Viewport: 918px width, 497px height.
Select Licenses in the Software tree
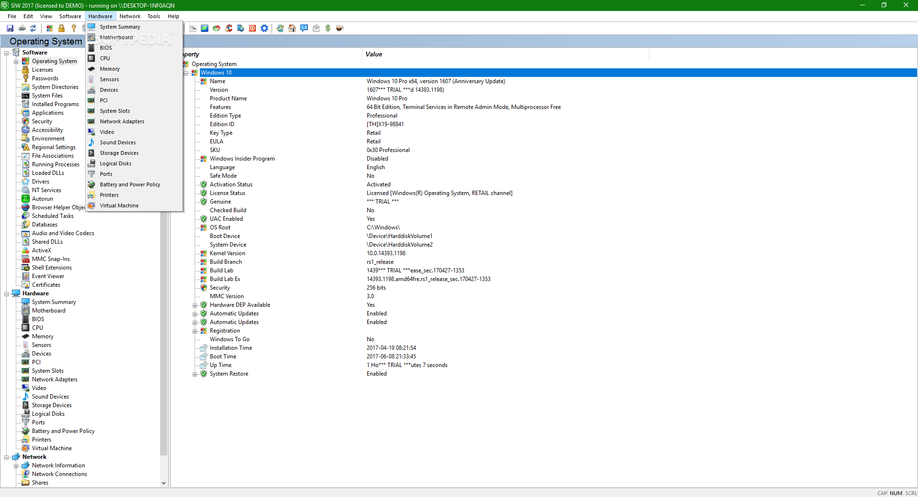(x=43, y=70)
